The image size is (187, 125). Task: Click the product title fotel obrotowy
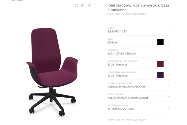(138, 7)
